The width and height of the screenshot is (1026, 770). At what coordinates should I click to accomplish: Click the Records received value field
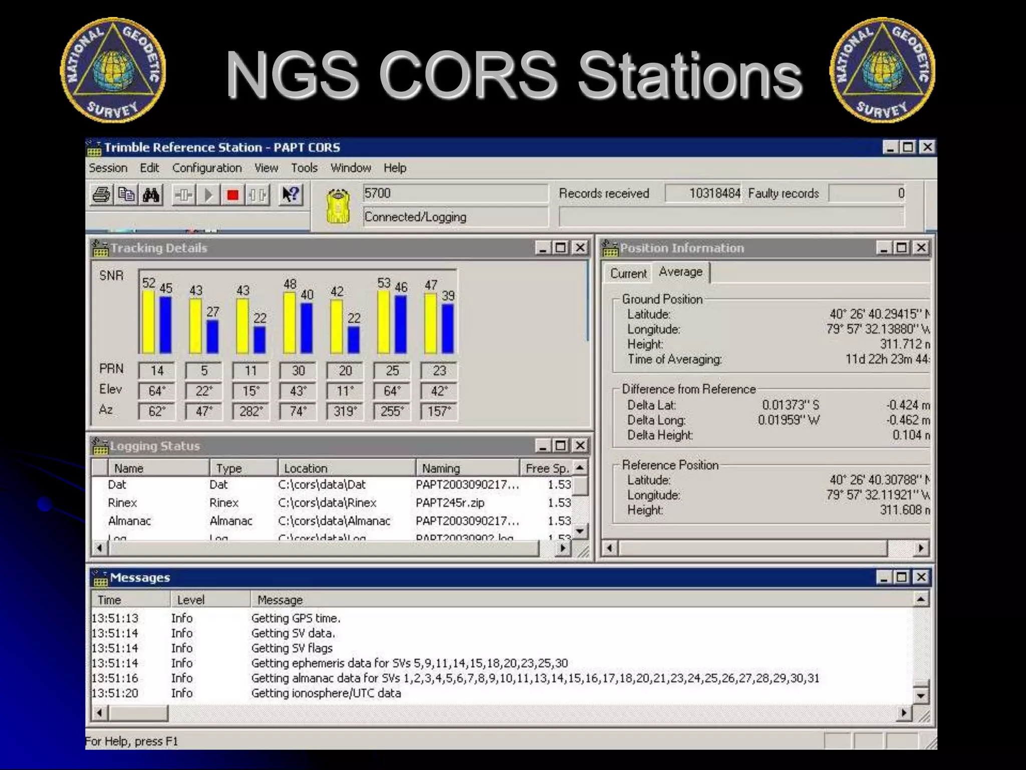tap(703, 194)
